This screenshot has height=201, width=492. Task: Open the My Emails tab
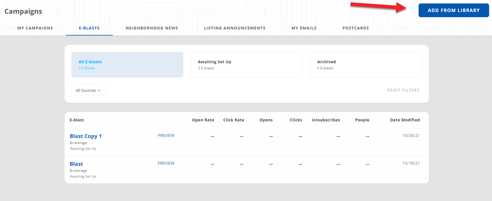(304, 28)
